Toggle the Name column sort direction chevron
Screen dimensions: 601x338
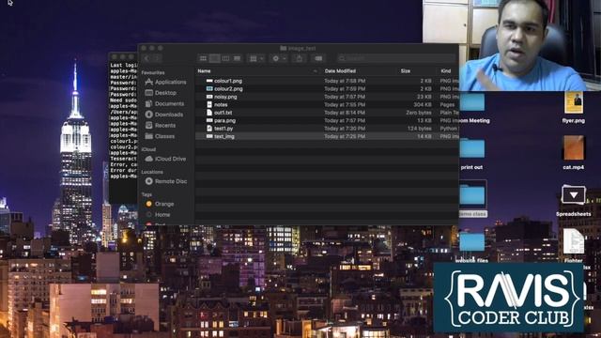point(316,71)
